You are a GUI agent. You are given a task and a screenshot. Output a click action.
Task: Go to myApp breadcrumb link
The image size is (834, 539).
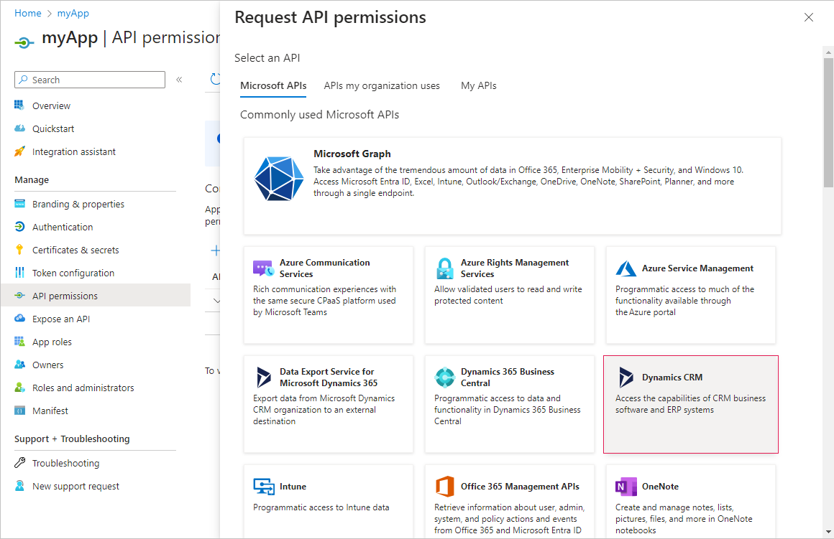(x=73, y=13)
